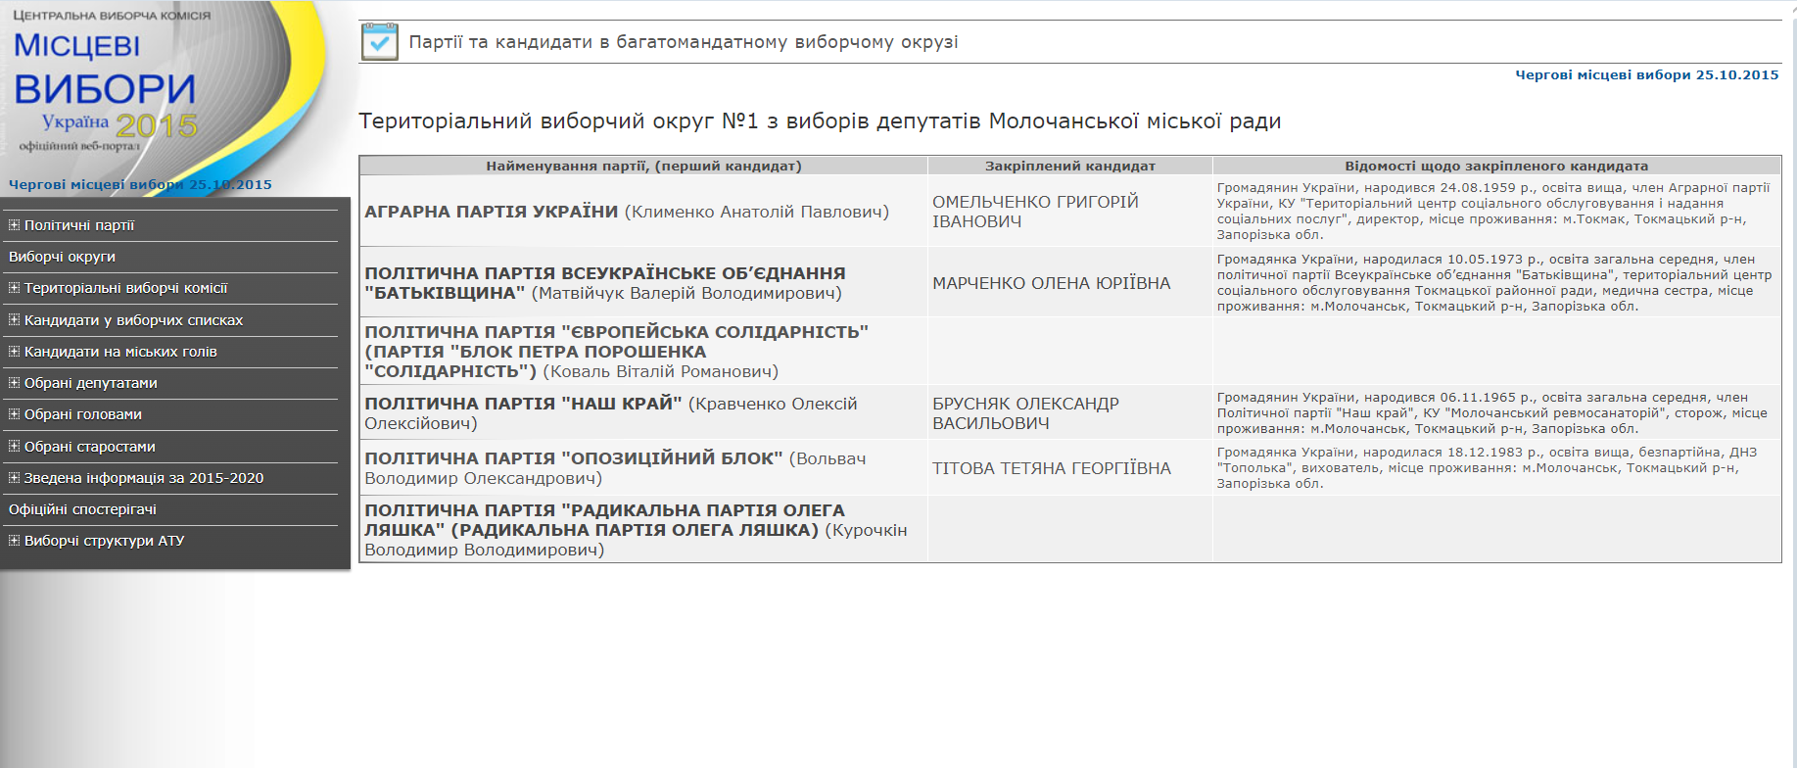
Task: Open the Виборчі округи menu item
Action: pyautogui.click(x=62, y=257)
